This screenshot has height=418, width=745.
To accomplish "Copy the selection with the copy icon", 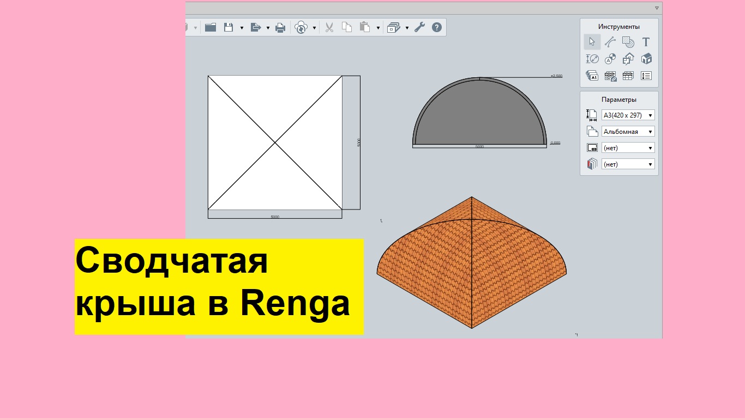I will [347, 27].
